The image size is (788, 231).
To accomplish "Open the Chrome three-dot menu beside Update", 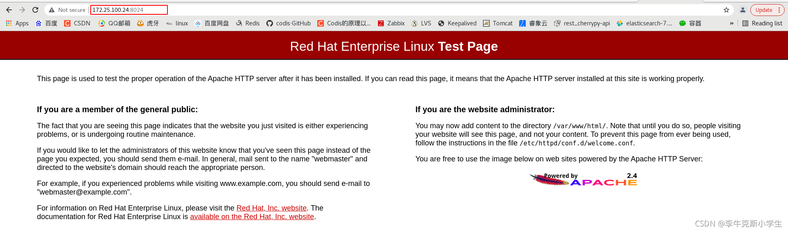I will (779, 10).
